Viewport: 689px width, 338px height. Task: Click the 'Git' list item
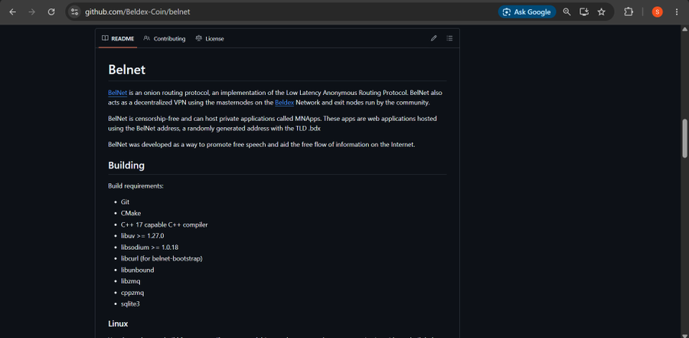pyautogui.click(x=125, y=202)
